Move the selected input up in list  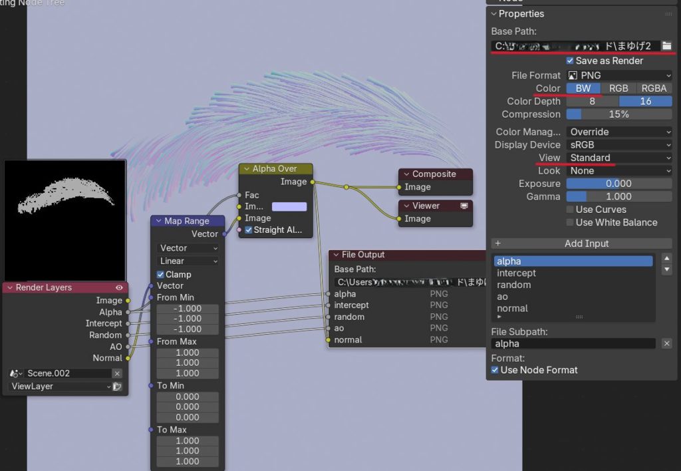click(x=667, y=258)
